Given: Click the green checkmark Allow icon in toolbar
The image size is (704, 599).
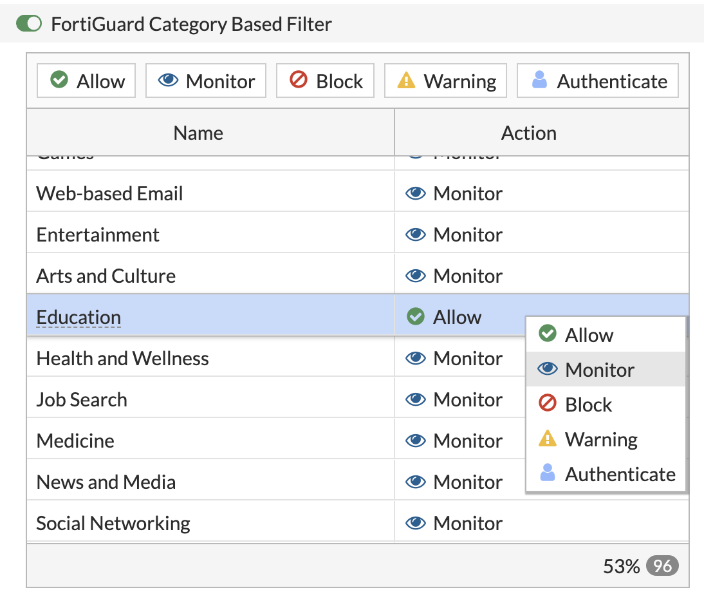Looking at the screenshot, I should click(59, 80).
